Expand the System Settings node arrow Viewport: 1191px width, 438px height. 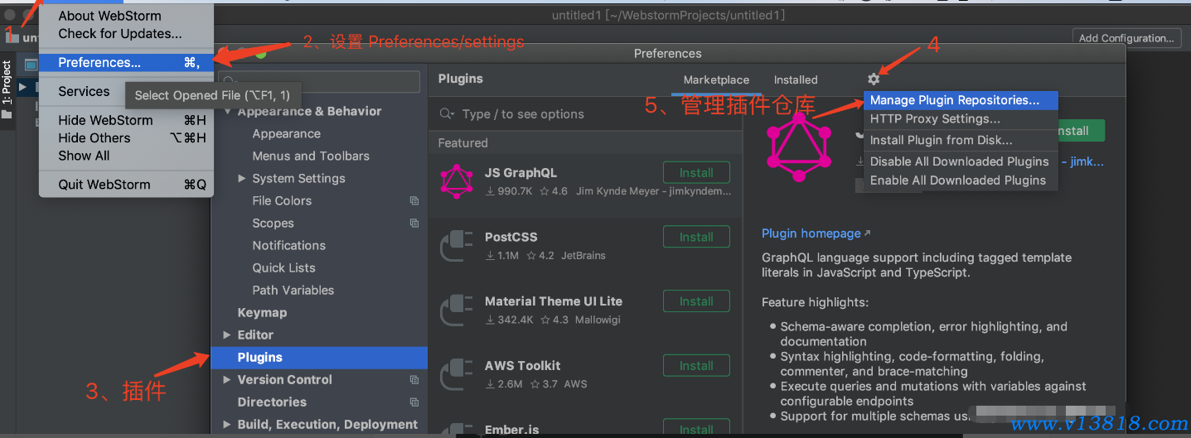[x=242, y=179]
